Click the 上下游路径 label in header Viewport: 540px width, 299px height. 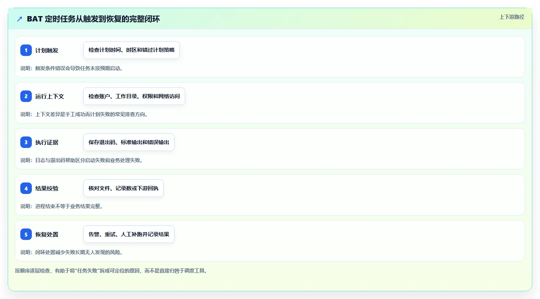pos(512,17)
